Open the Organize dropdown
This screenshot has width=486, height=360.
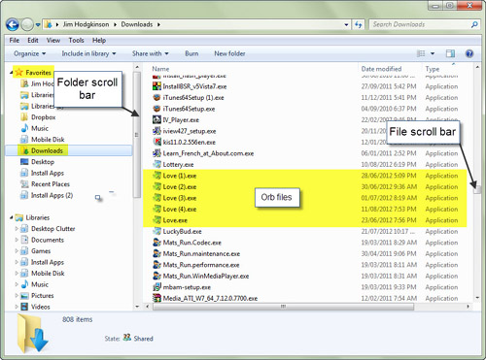pyautogui.click(x=29, y=53)
